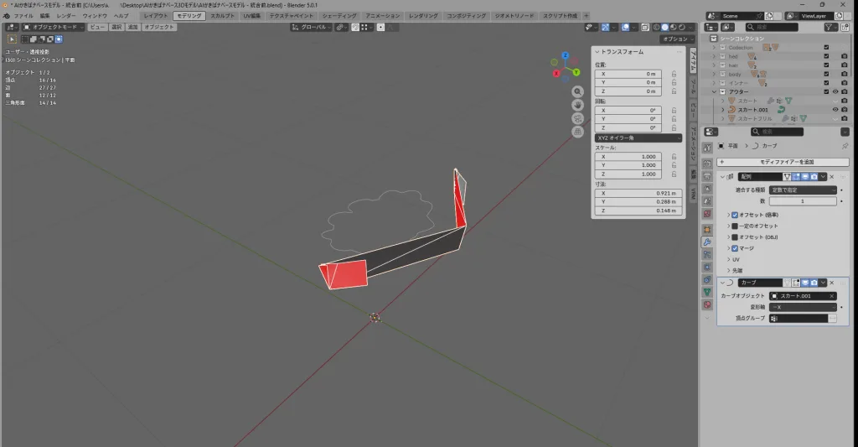Screen dimensions: 858x447
Task: Expand the body collection in outliner
Action: [714, 74]
